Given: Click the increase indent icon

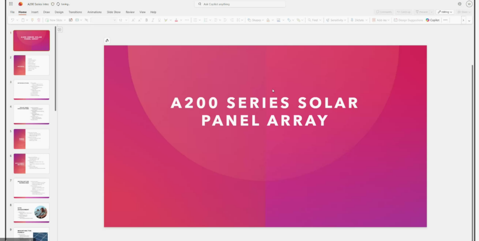Looking at the screenshot, I should (232, 20).
